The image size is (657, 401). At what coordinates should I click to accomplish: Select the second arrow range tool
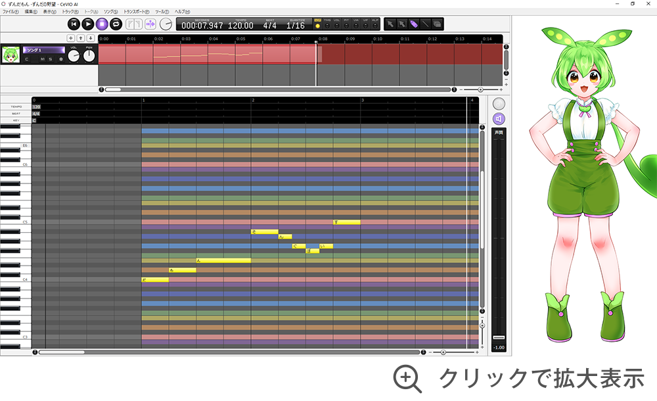tap(402, 24)
